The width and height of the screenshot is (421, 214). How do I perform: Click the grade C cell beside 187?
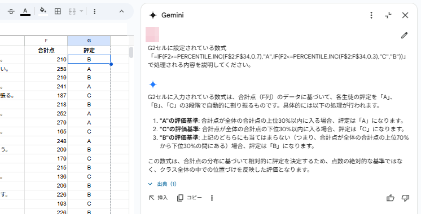pyautogui.click(x=89, y=96)
